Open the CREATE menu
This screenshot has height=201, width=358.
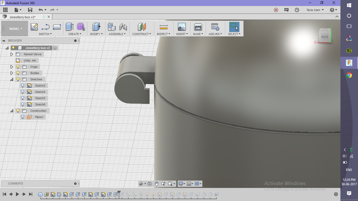tap(75, 34)
